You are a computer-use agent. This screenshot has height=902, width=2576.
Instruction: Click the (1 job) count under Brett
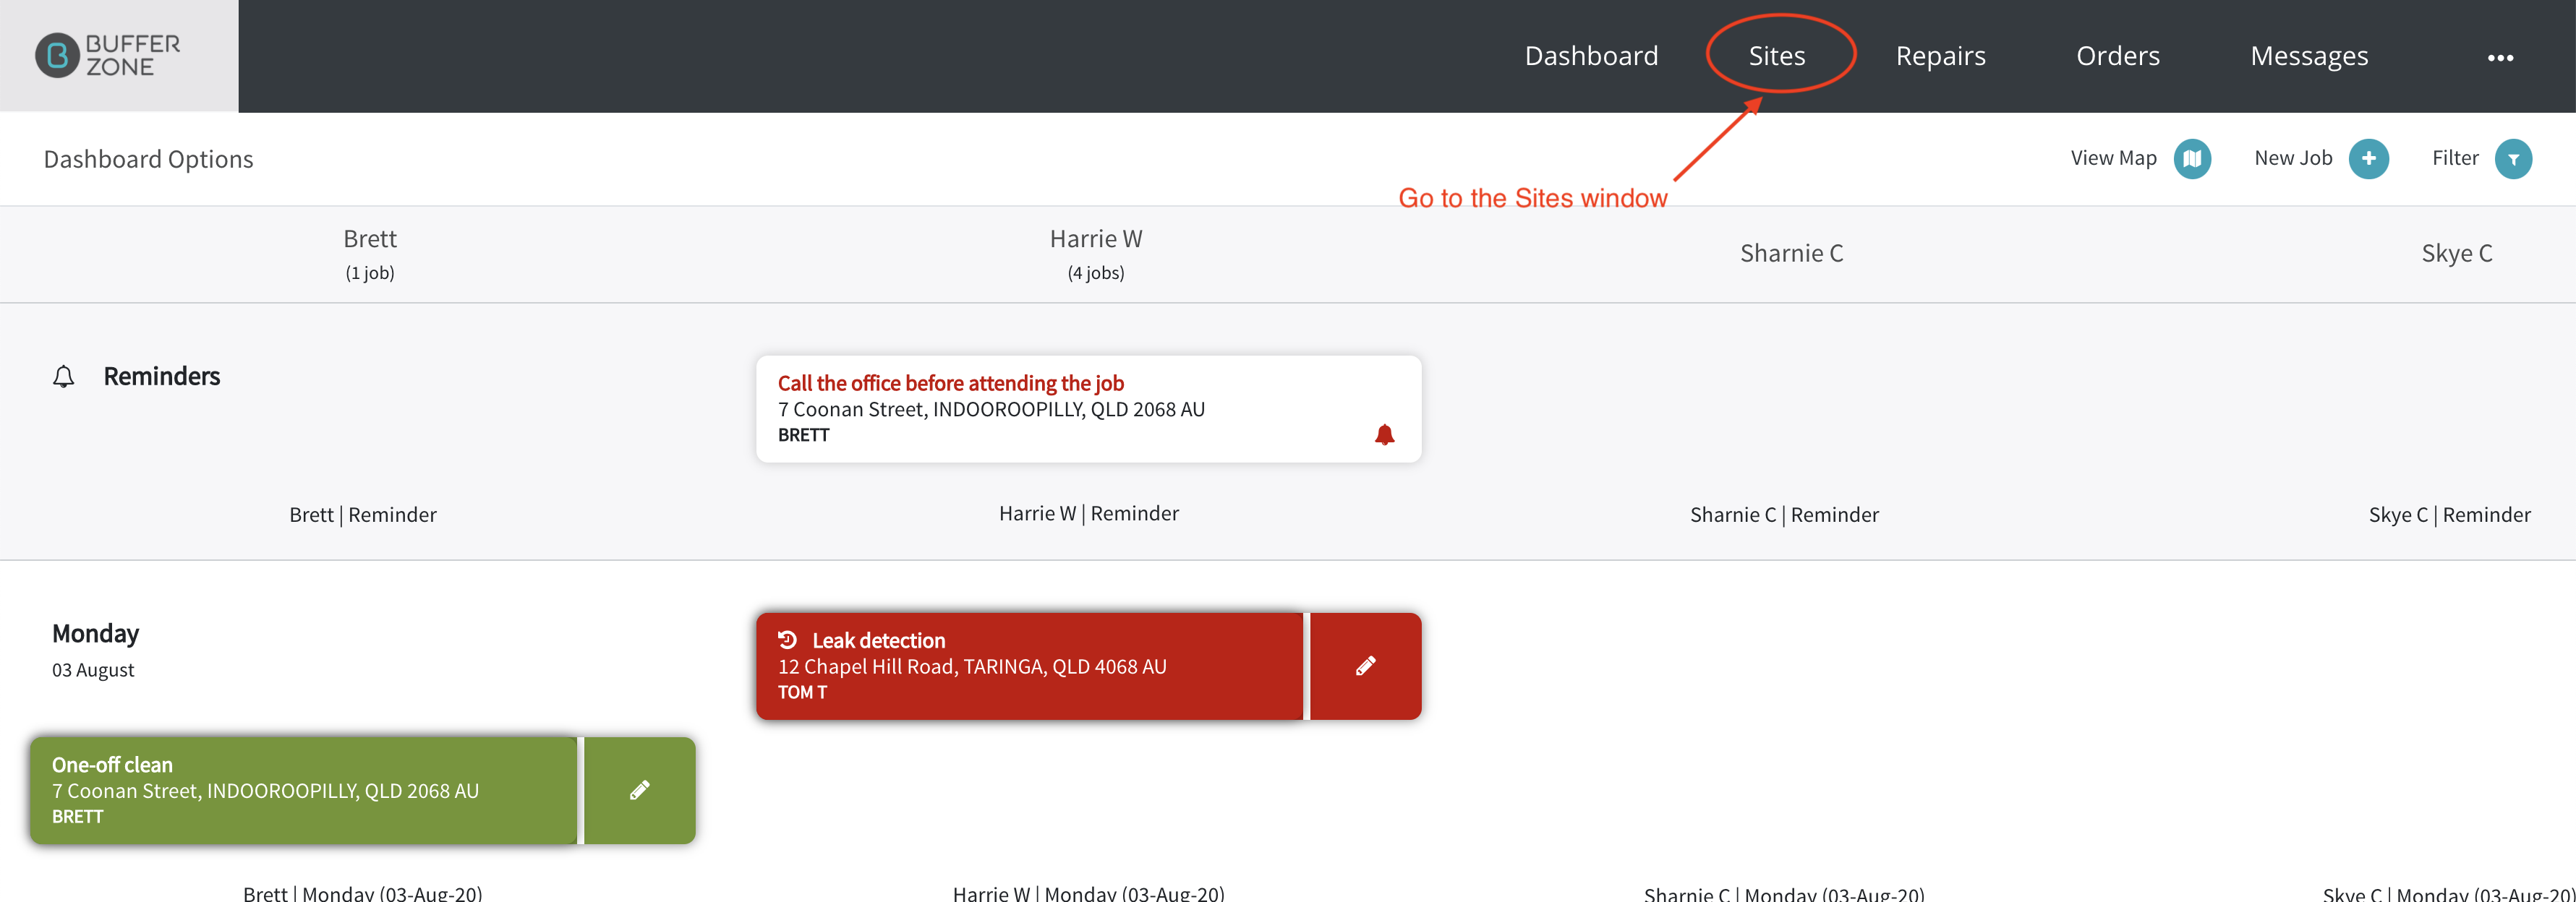pos(369,272)
